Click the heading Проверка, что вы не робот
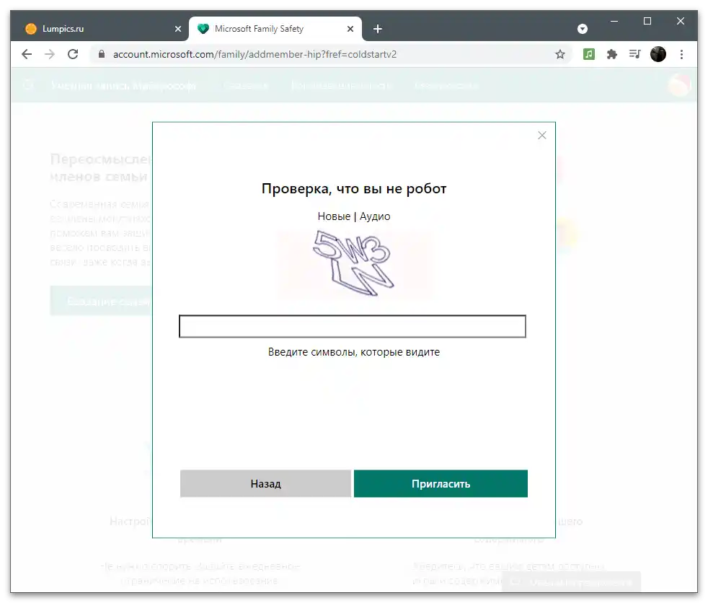The height and width of the screenshot is (603, 708). click(354, 188)
